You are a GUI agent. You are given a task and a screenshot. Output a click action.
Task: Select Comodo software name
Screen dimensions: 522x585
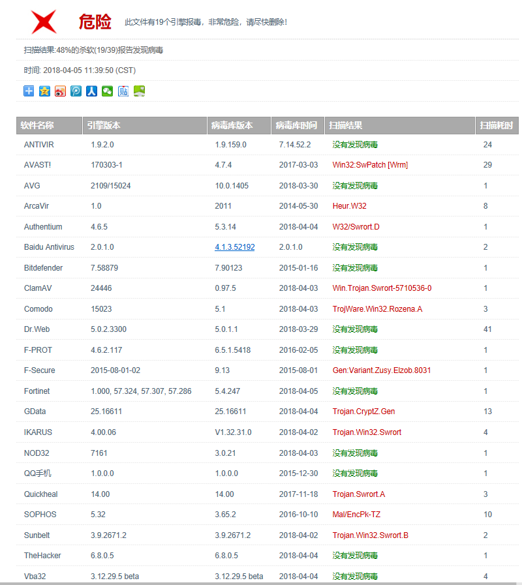pyautogui.click(x=38, y=309)
